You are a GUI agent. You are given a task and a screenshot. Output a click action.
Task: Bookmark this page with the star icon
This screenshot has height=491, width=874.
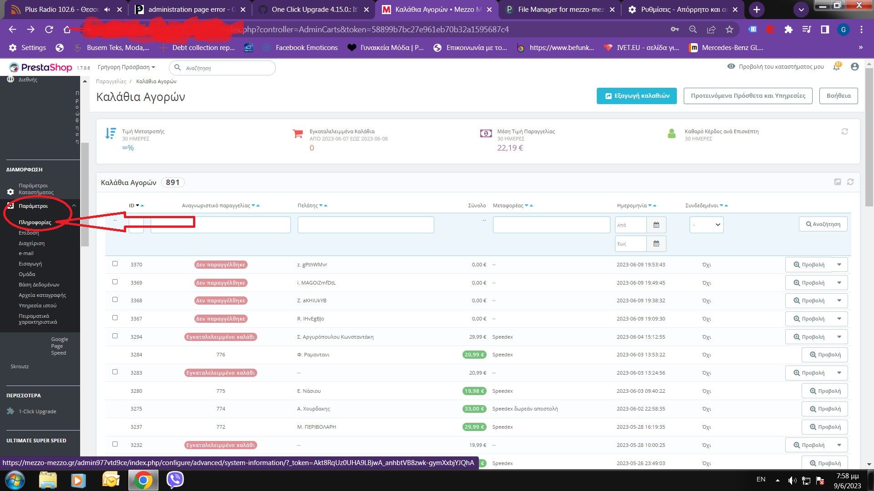click(729, 30)
